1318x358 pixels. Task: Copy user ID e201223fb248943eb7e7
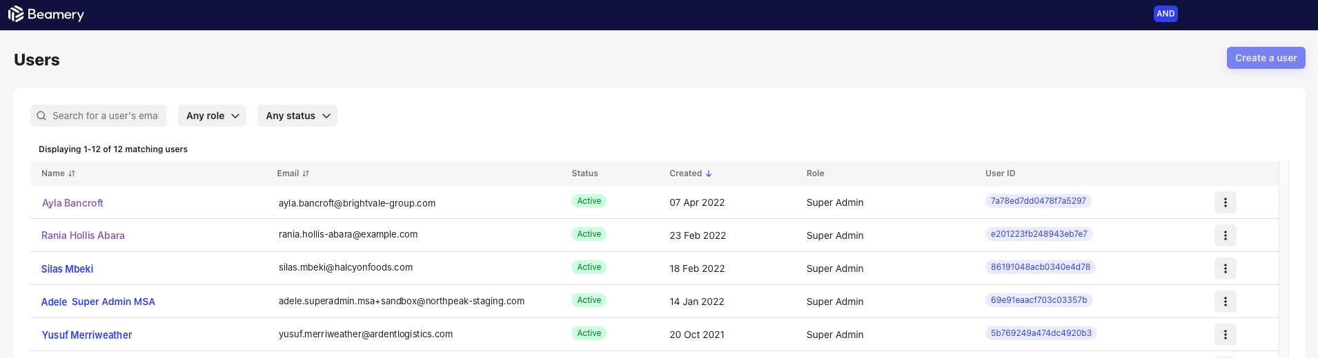[1039, 234]
